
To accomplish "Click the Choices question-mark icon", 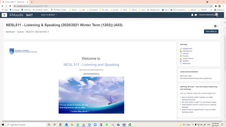I will [181, 53].
